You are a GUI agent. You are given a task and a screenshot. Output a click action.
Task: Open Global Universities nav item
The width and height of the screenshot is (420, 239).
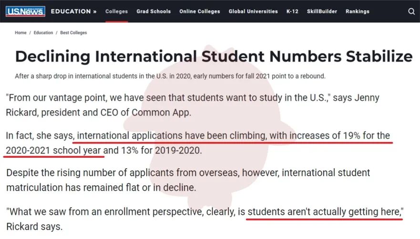[253, 11]
